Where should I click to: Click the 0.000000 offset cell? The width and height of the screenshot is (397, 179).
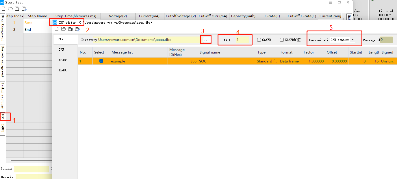337,61
